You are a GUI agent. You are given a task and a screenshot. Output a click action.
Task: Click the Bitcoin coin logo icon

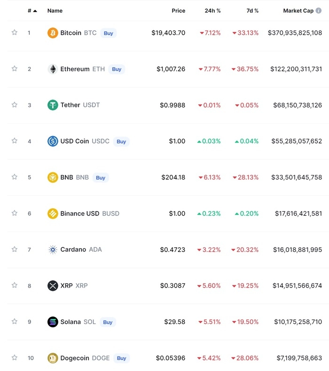53,33
